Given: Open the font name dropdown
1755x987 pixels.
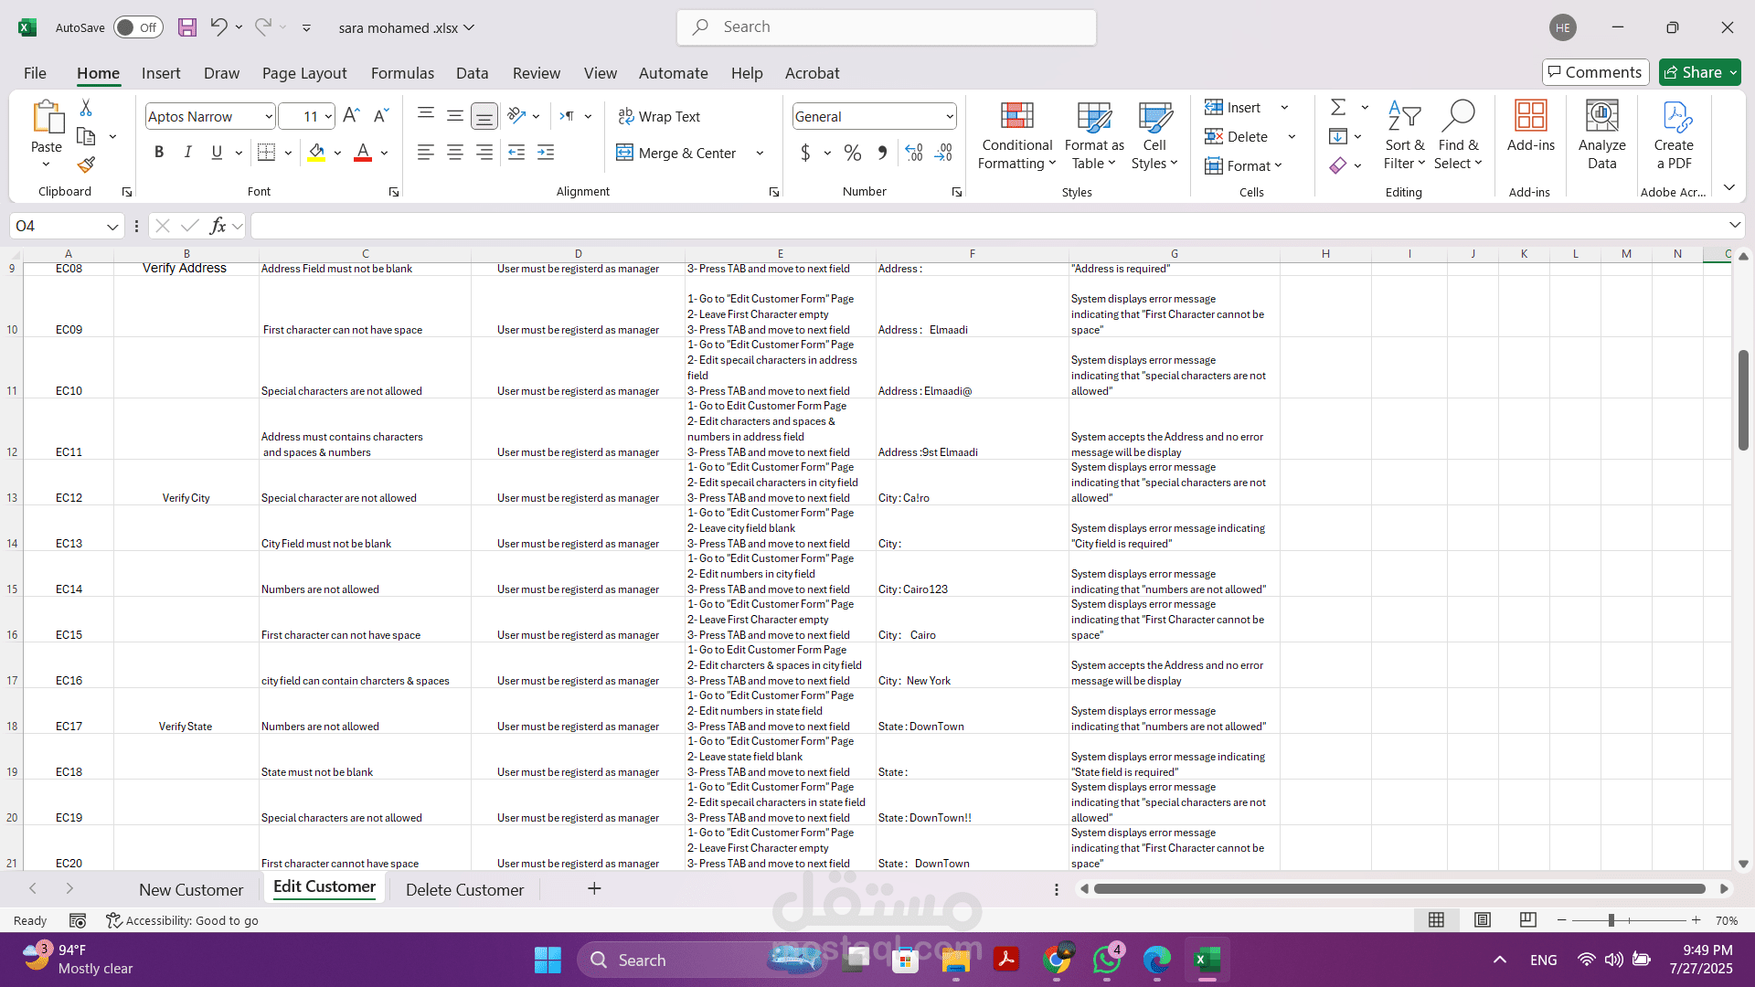Looking at the screenshot, I should click(269, 116).
